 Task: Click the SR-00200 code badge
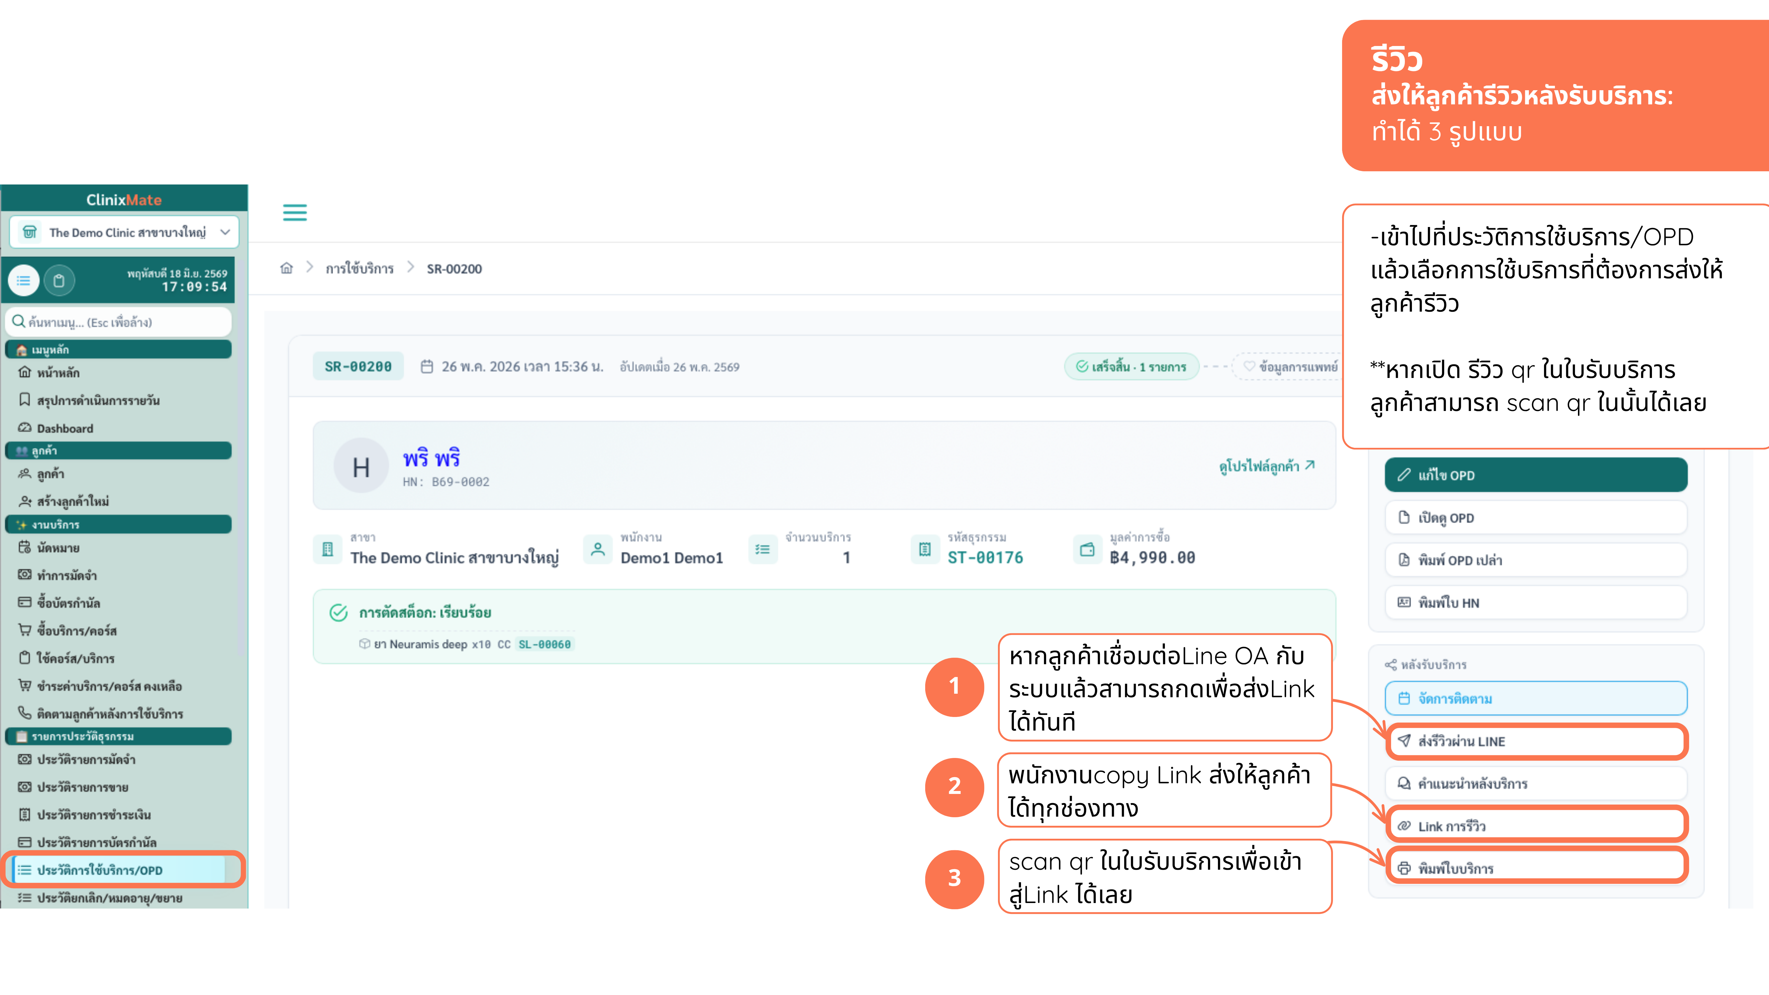pos(358,366)
